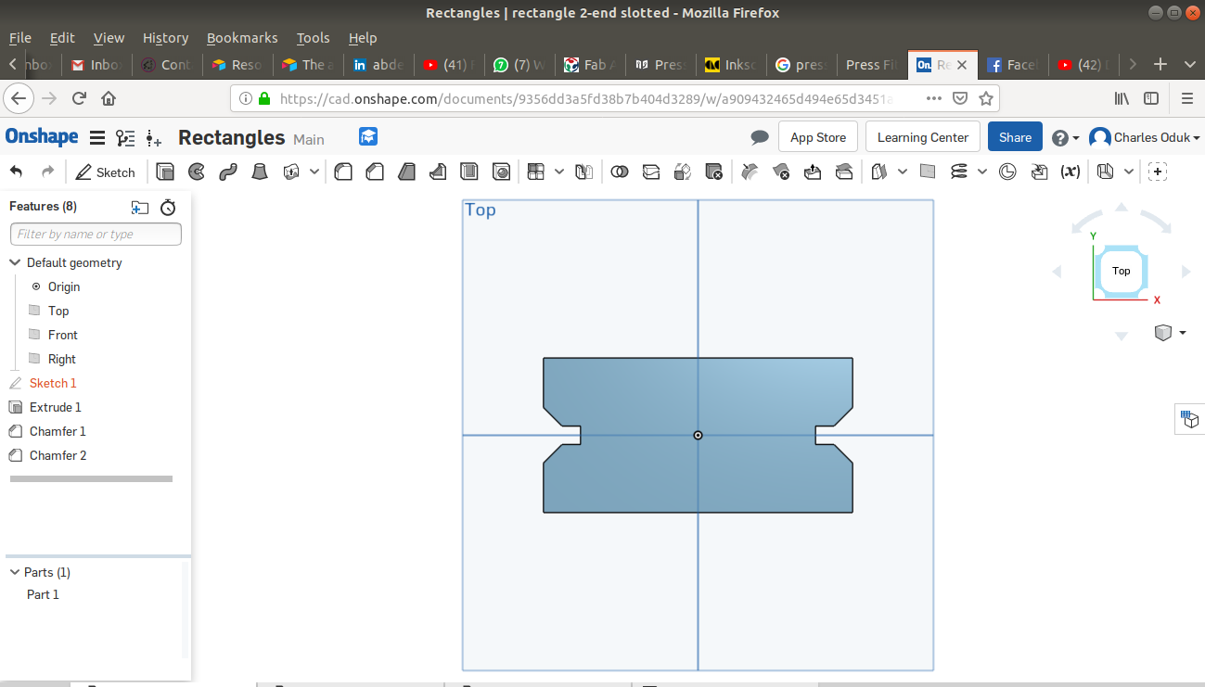The width and height of the screenshot is (1205, 687).
Task: Select the Boolean tool
Action: (x=620, y=172)
